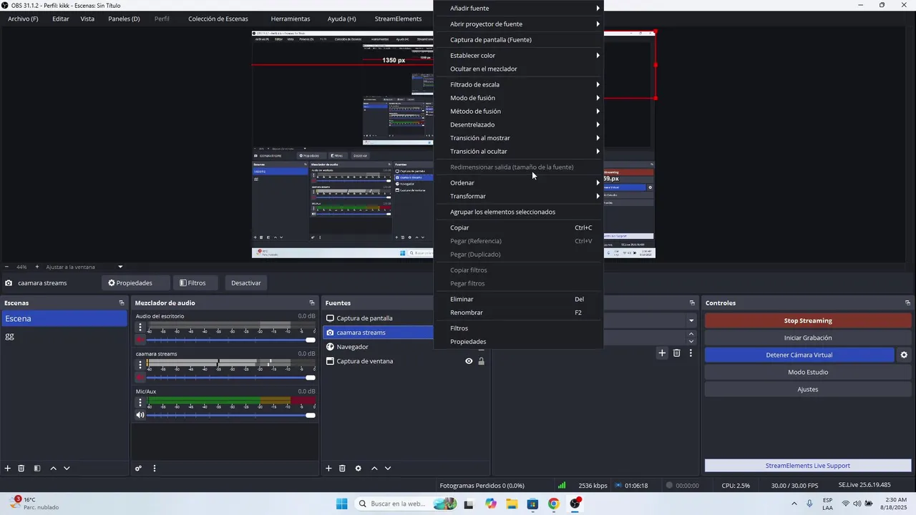The image size is (916, 515).
Task: Open Google Chrome from the taskbar
Action: (x=553, y=504)
